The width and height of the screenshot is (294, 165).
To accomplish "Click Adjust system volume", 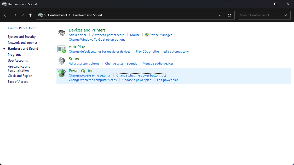I will (84, 63).
